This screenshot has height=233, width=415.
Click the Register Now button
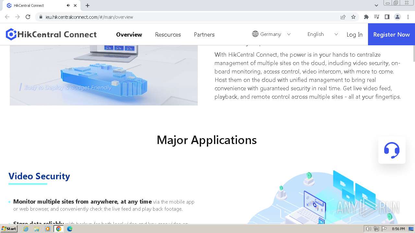[x=391, y=34]
